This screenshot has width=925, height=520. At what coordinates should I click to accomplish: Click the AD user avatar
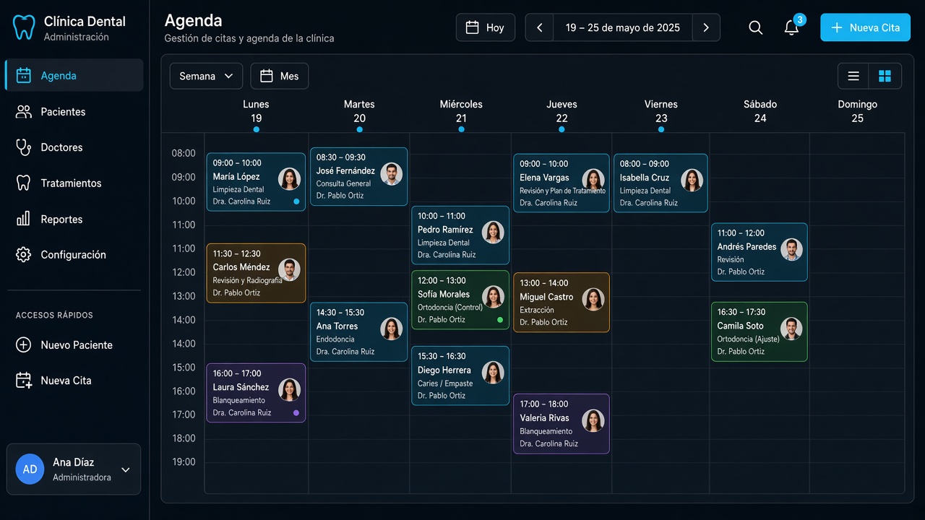30,469
